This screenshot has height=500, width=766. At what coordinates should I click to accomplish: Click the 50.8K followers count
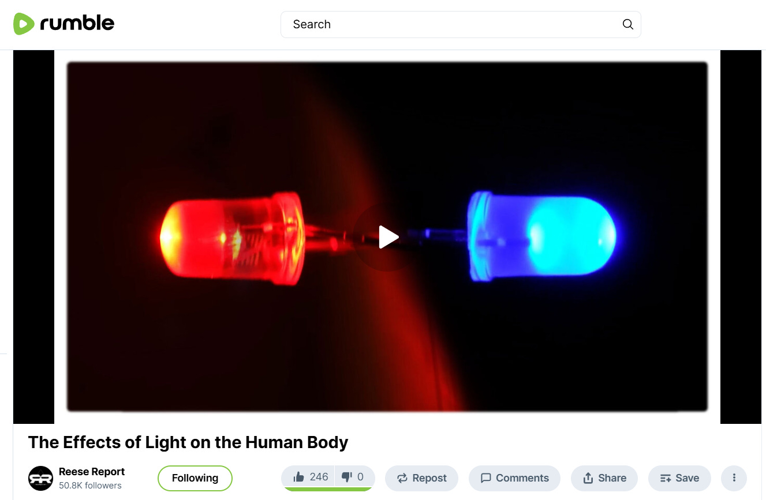[x=90, y=486]
